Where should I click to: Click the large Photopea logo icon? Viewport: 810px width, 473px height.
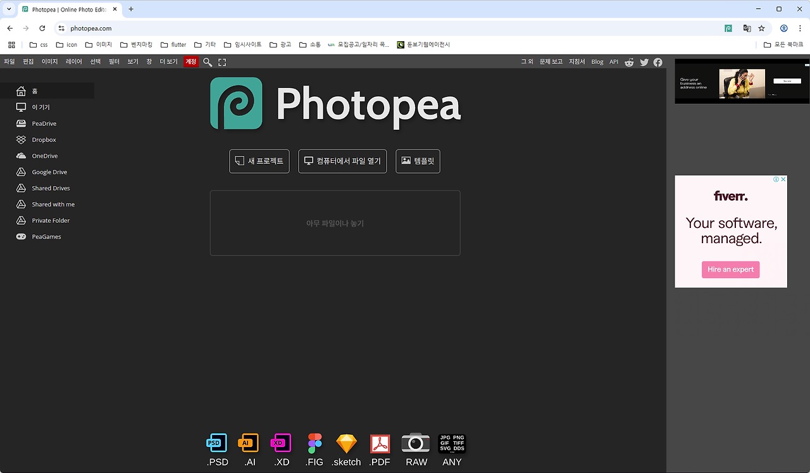point(236,103)
